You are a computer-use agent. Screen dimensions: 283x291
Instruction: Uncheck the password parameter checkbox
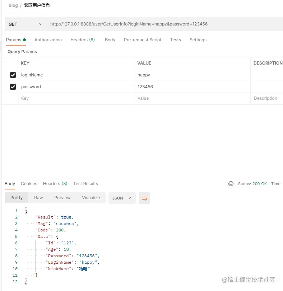point(13,87)
